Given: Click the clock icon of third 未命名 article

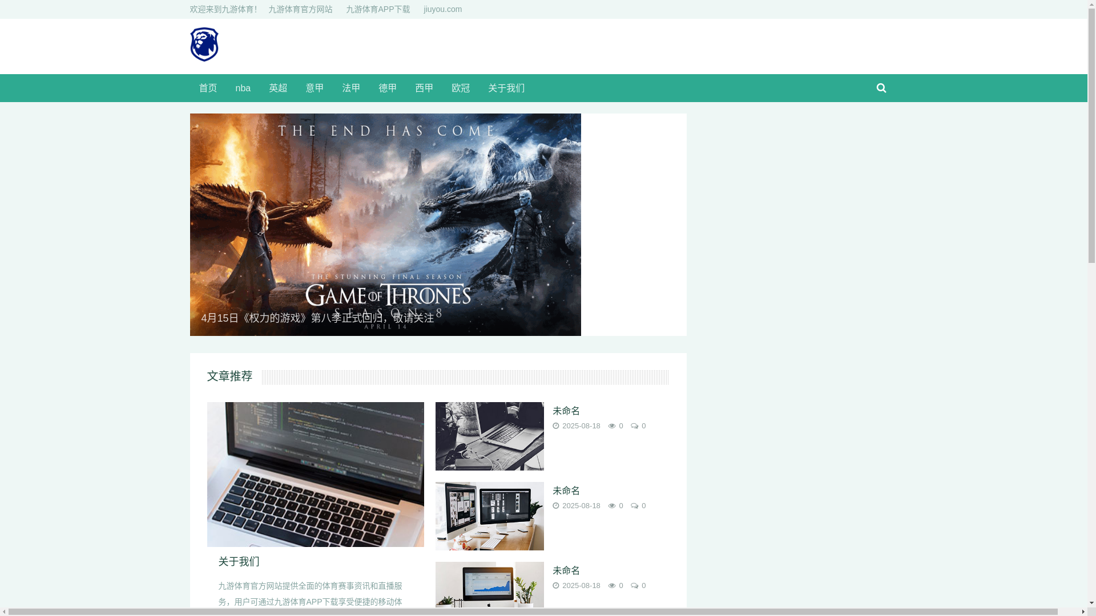Looking at the screenshot, I should pos(556,585).
